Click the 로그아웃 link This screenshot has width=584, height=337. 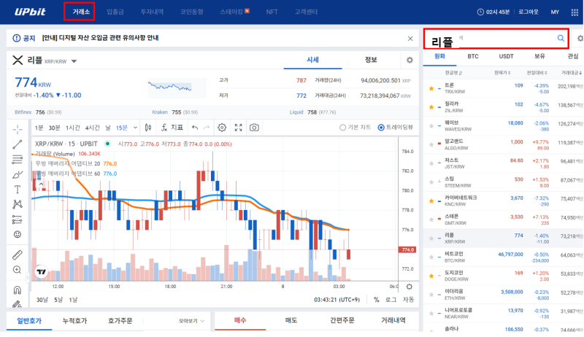[x=529, y=12]
